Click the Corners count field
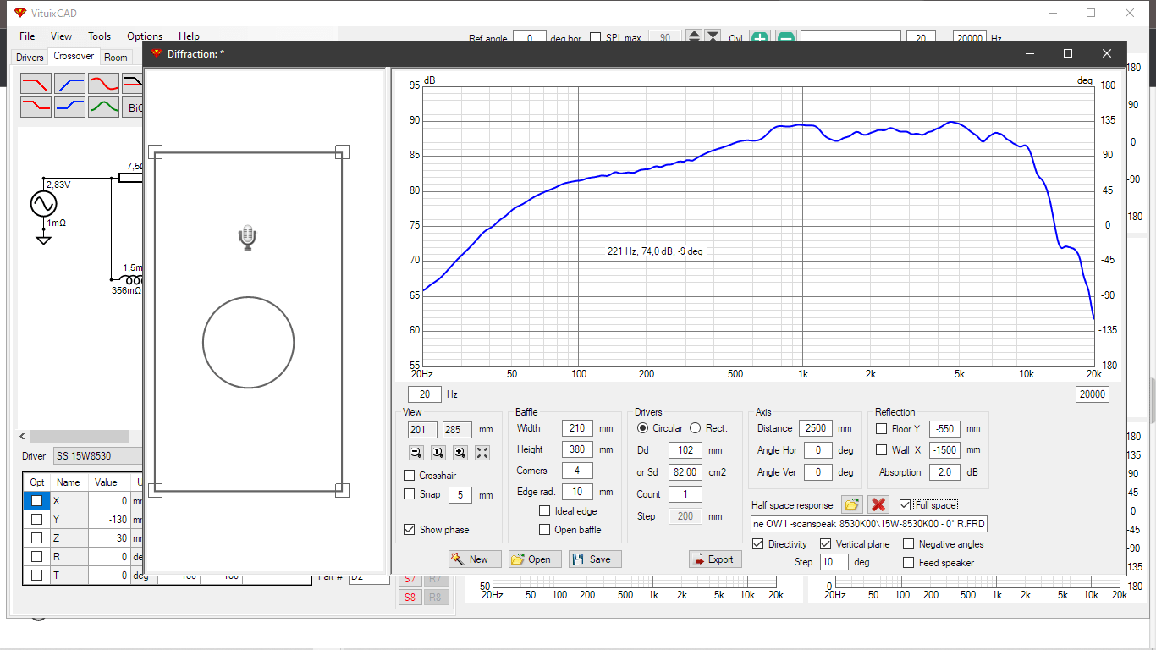The width and height of the screenshot is (1156, 650). click(576, 471)
